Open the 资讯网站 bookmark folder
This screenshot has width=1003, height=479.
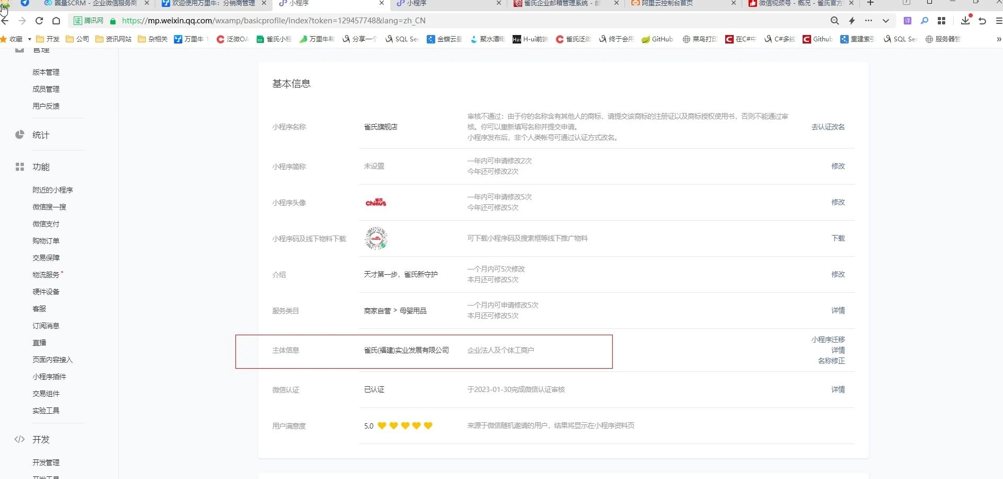(113, 39)
